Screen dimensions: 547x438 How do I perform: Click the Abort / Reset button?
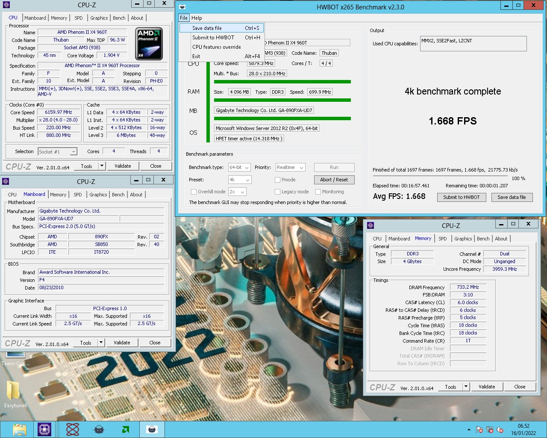(334, 180)
